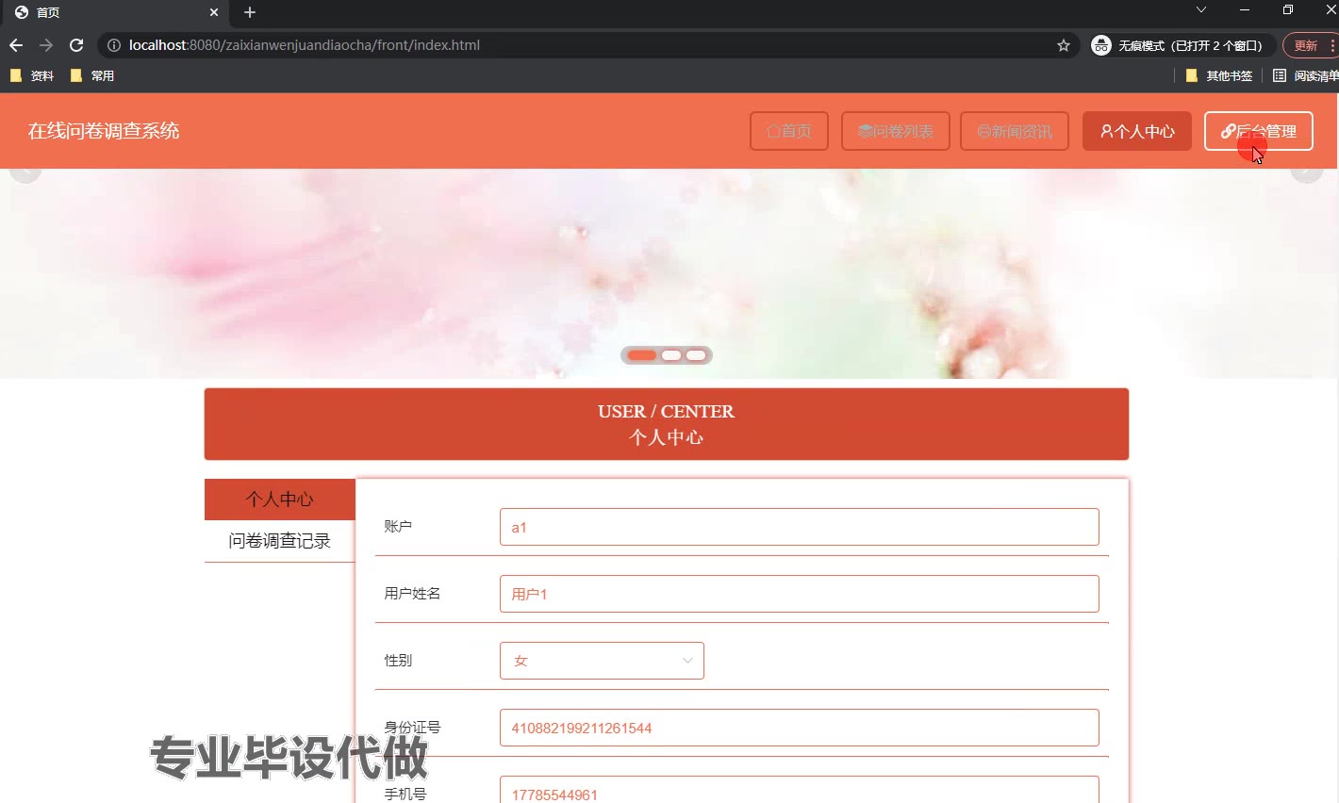Click the USER / CENTER heading
This screenshot has height=803, width=1339.
coord(666,411)
